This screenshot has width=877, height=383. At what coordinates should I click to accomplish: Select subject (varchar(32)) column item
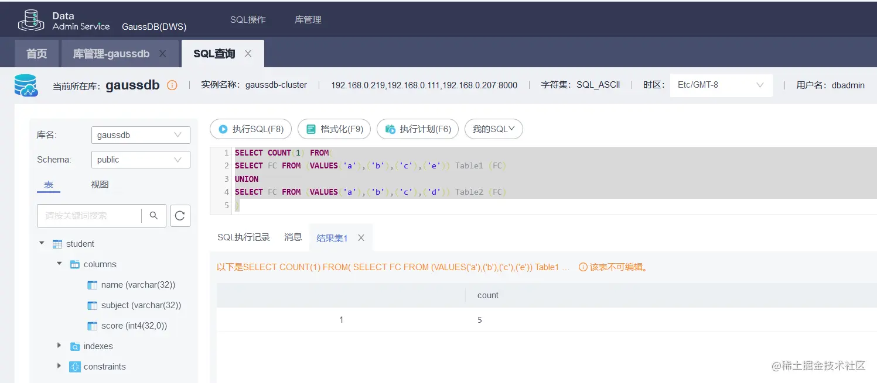click(x=141, y=305)
